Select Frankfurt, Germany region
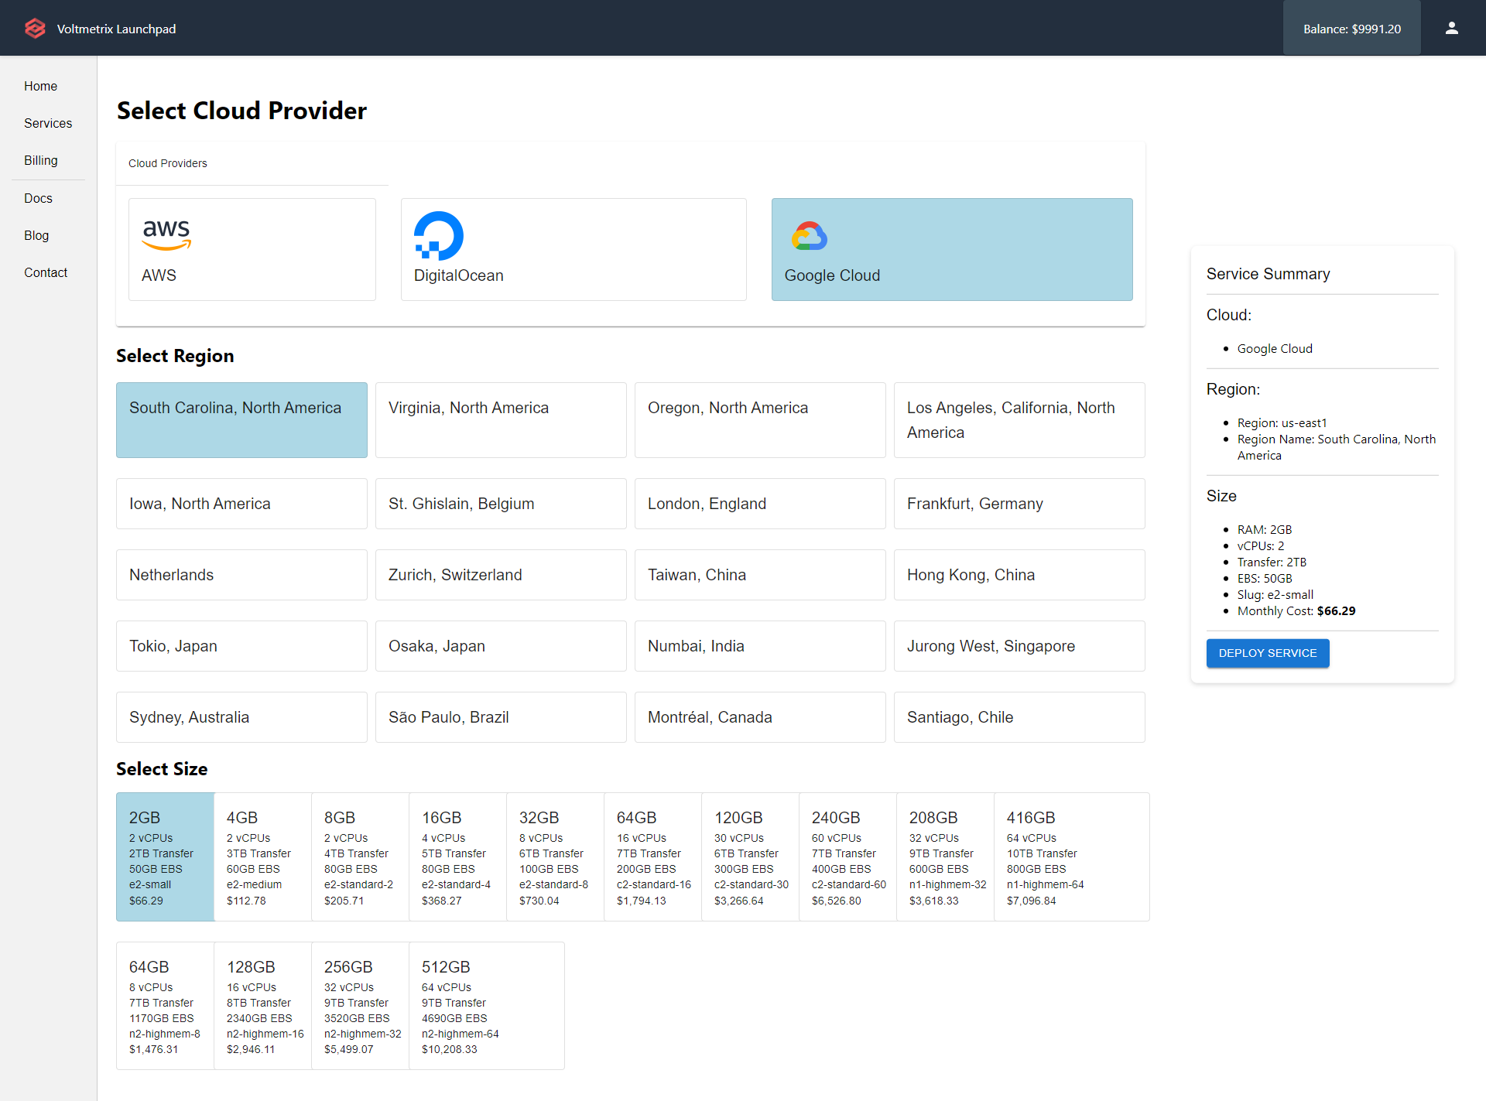Screen dimensions: 1486x1101 tap(1019, 504)
